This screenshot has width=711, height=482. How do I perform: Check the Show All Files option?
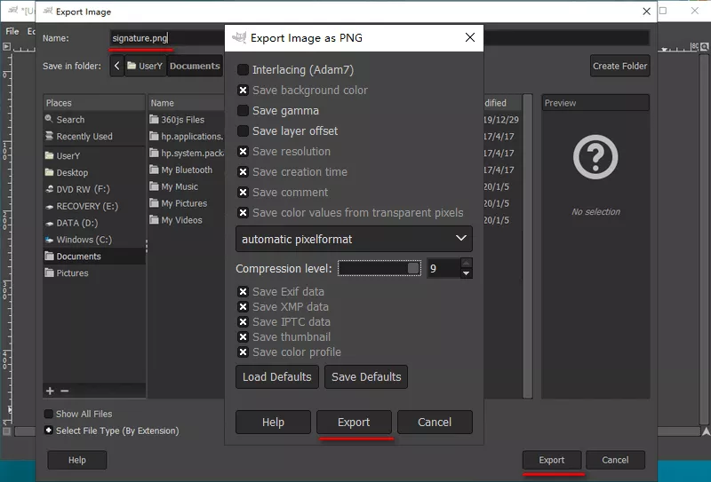(49, 414)
